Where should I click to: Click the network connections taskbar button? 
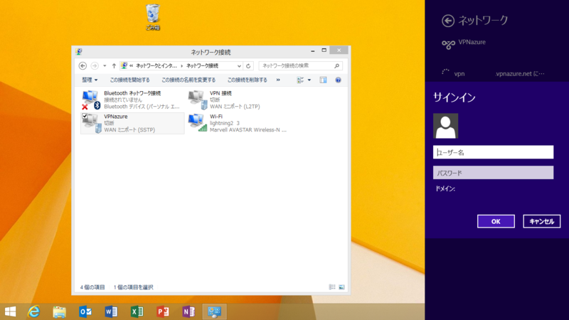click(x=215, y=311)
